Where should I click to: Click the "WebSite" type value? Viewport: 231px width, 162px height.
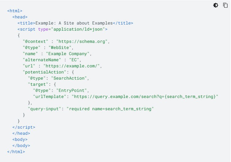tap(60, 48)
